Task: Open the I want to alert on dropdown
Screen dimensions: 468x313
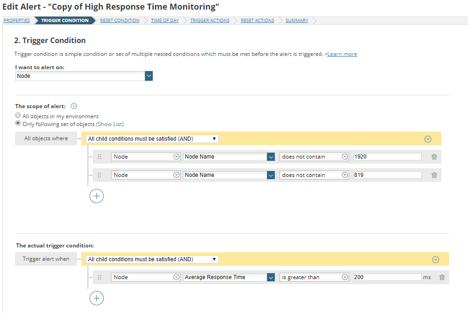Action: 149,76
